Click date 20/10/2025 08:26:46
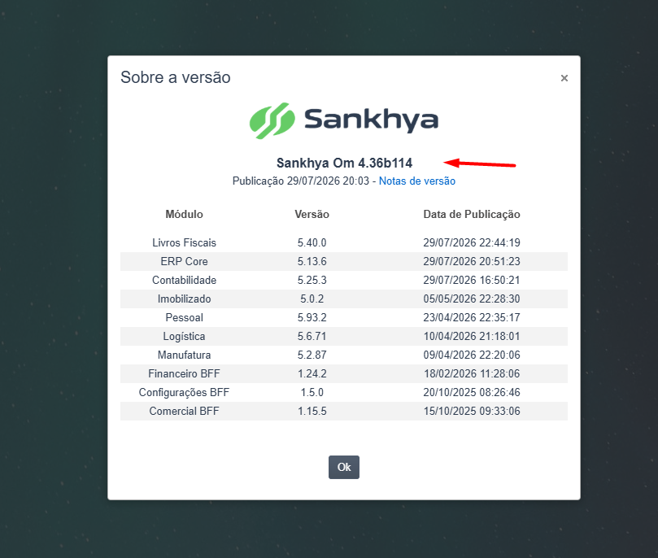The image size is (658, 558). (472, 392)
